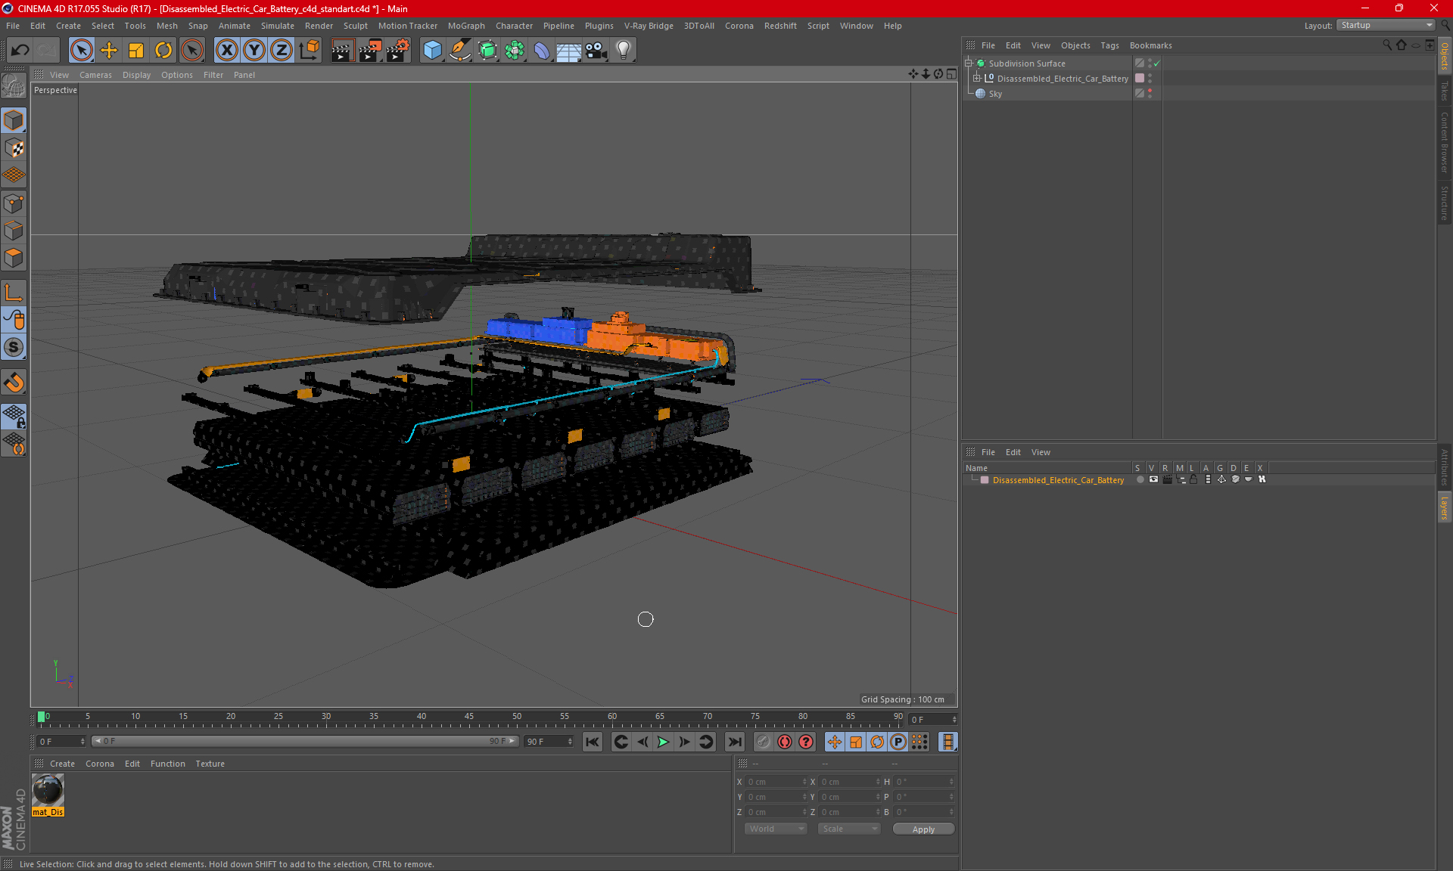Screen dimensions: 1453x871
Task: Switch to Polygons mode
Action: click(x=14, y=259)
